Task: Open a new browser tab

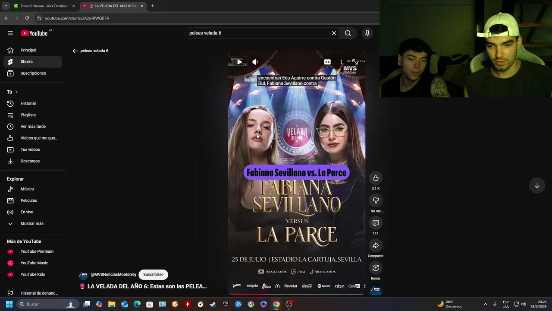Action: click(x=152, y=6)
